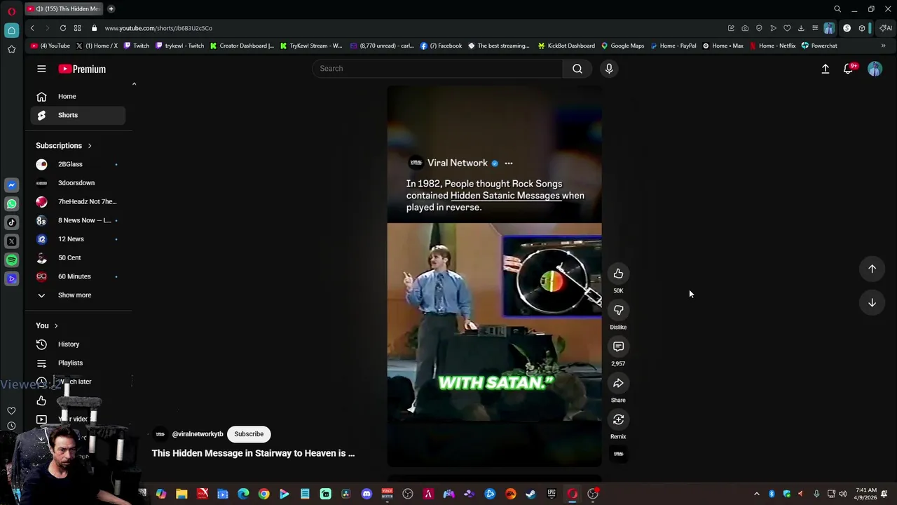897x505 pixels.
Task: Open the Opera main menu logo
Action: (x=11, y=11)
